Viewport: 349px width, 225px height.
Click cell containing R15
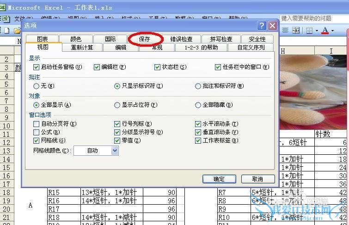(64, 192)
